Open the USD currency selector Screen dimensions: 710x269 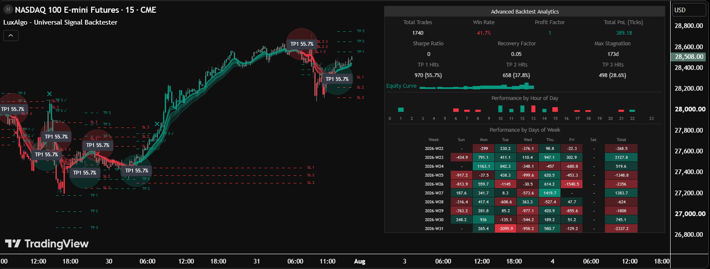pos(689,10)
